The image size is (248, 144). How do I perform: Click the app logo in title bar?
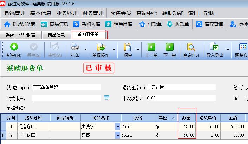(2, 4)
